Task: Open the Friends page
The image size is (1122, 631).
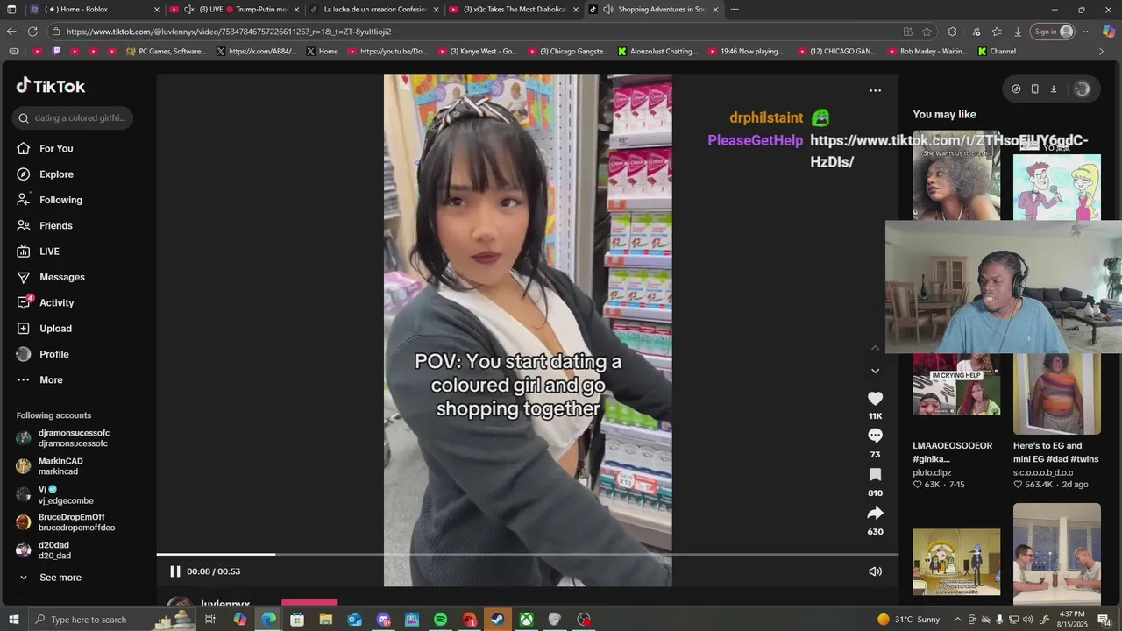Action: pyautogui.click(x=45, y=225)
